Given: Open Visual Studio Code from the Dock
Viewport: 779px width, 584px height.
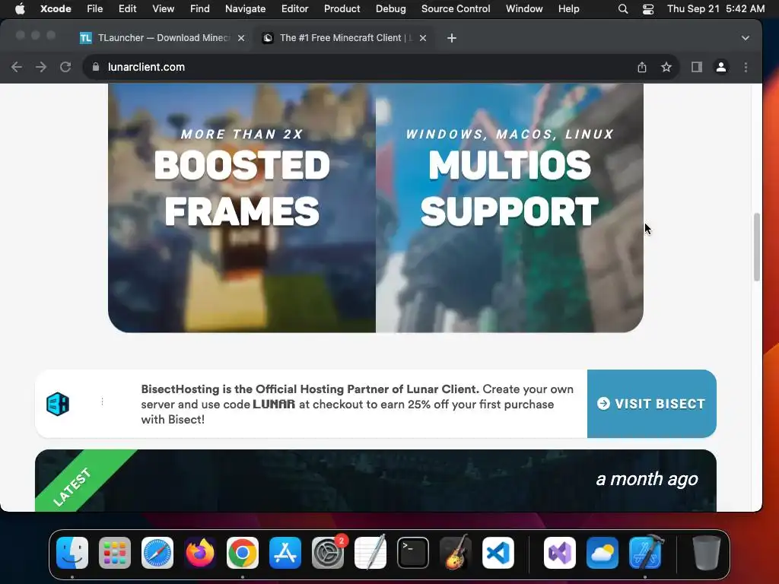Looking at the screenshot, I should (x=498, y=553).
